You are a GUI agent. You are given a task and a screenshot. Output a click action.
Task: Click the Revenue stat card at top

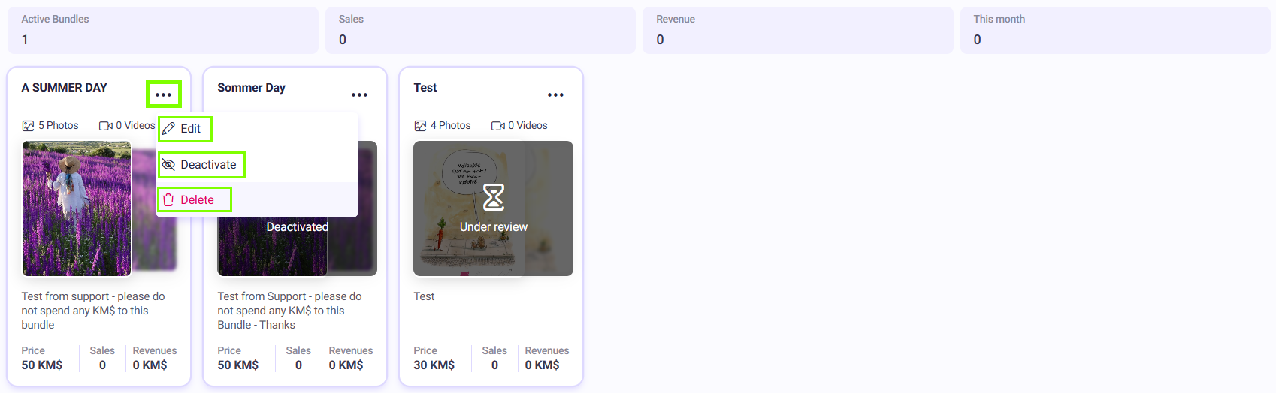click(x=797, y=30)
